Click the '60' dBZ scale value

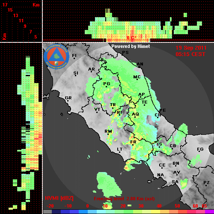(x=195, y=206)
